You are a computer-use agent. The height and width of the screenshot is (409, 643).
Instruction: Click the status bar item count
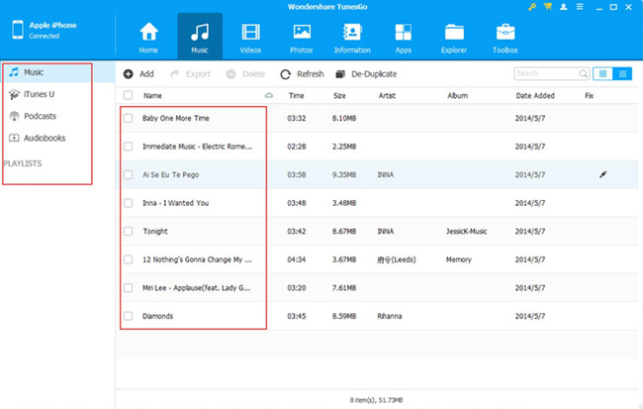pyautogui.click(x=376, y=400)
